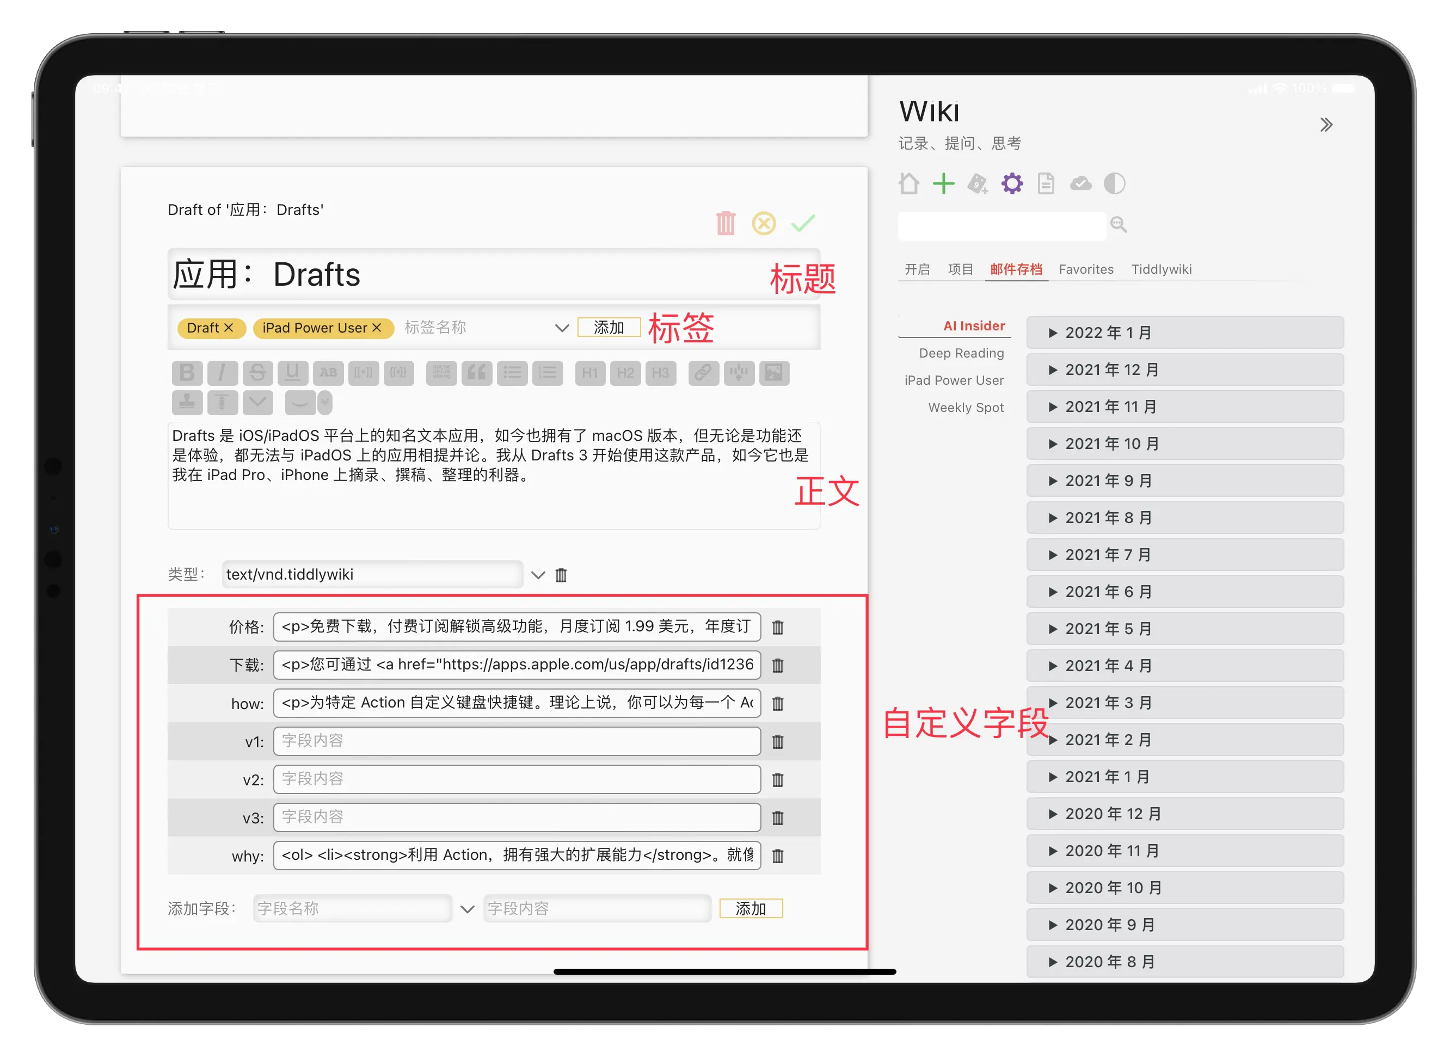Toggle the light/dark palette switch
The height and width of the screenshot is (1058, 1450).
1114,184
